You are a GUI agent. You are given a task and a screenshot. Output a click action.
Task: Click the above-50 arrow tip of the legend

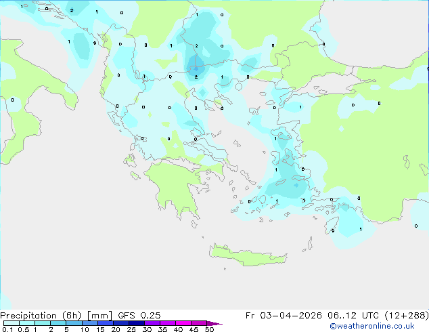pyautogui.click(x=214, y=323)
